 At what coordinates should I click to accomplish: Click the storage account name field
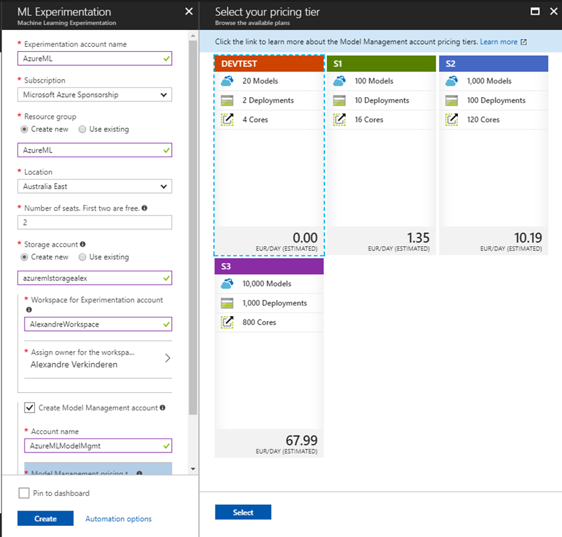pyautogui.click(x=94, y=278)
